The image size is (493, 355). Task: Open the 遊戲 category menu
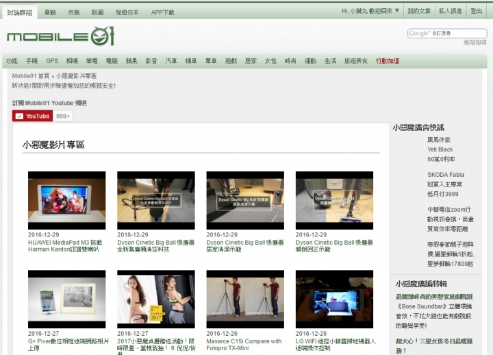pos(231,61)
